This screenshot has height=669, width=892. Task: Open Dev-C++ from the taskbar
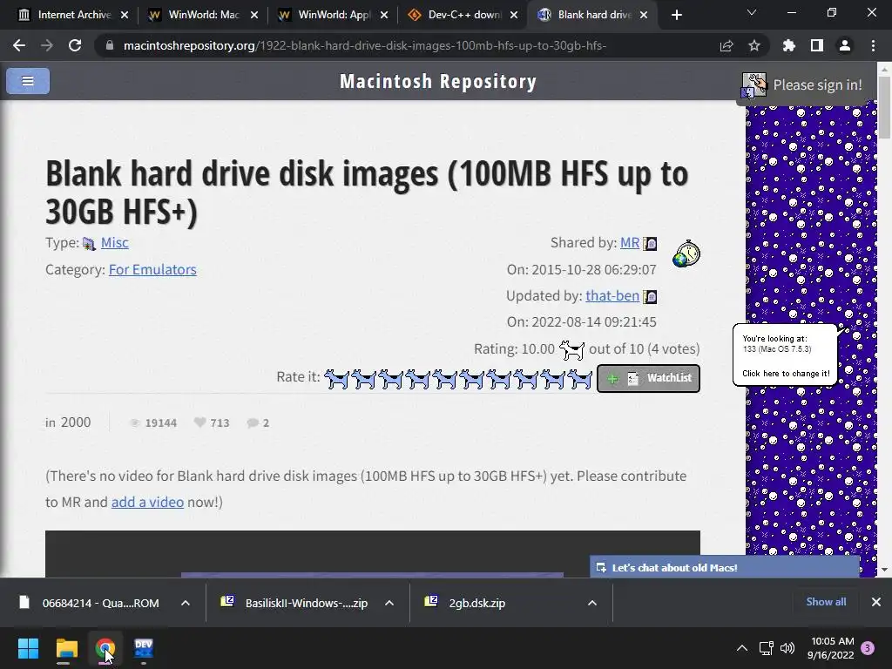pos(144,648)
